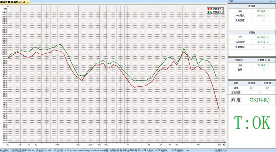
Task: Click the pin icon on 耳机 panel header
Action: pos(270,2)
